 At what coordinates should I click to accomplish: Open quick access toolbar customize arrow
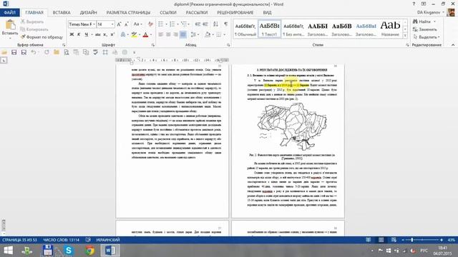[134, 52]
